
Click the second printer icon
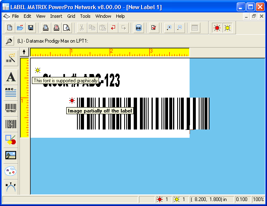56,28
